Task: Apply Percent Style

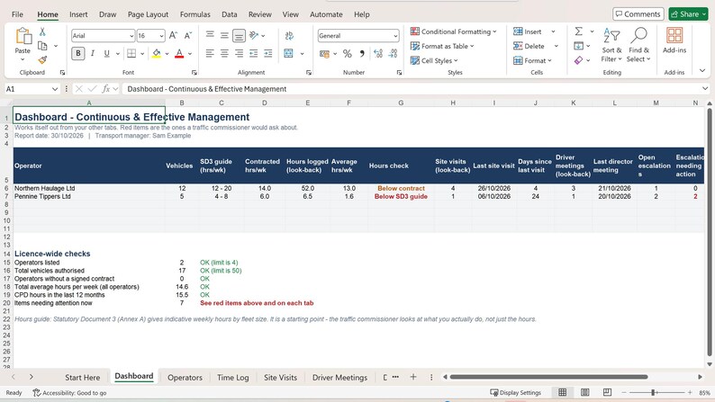Action: tap(348, 54)
